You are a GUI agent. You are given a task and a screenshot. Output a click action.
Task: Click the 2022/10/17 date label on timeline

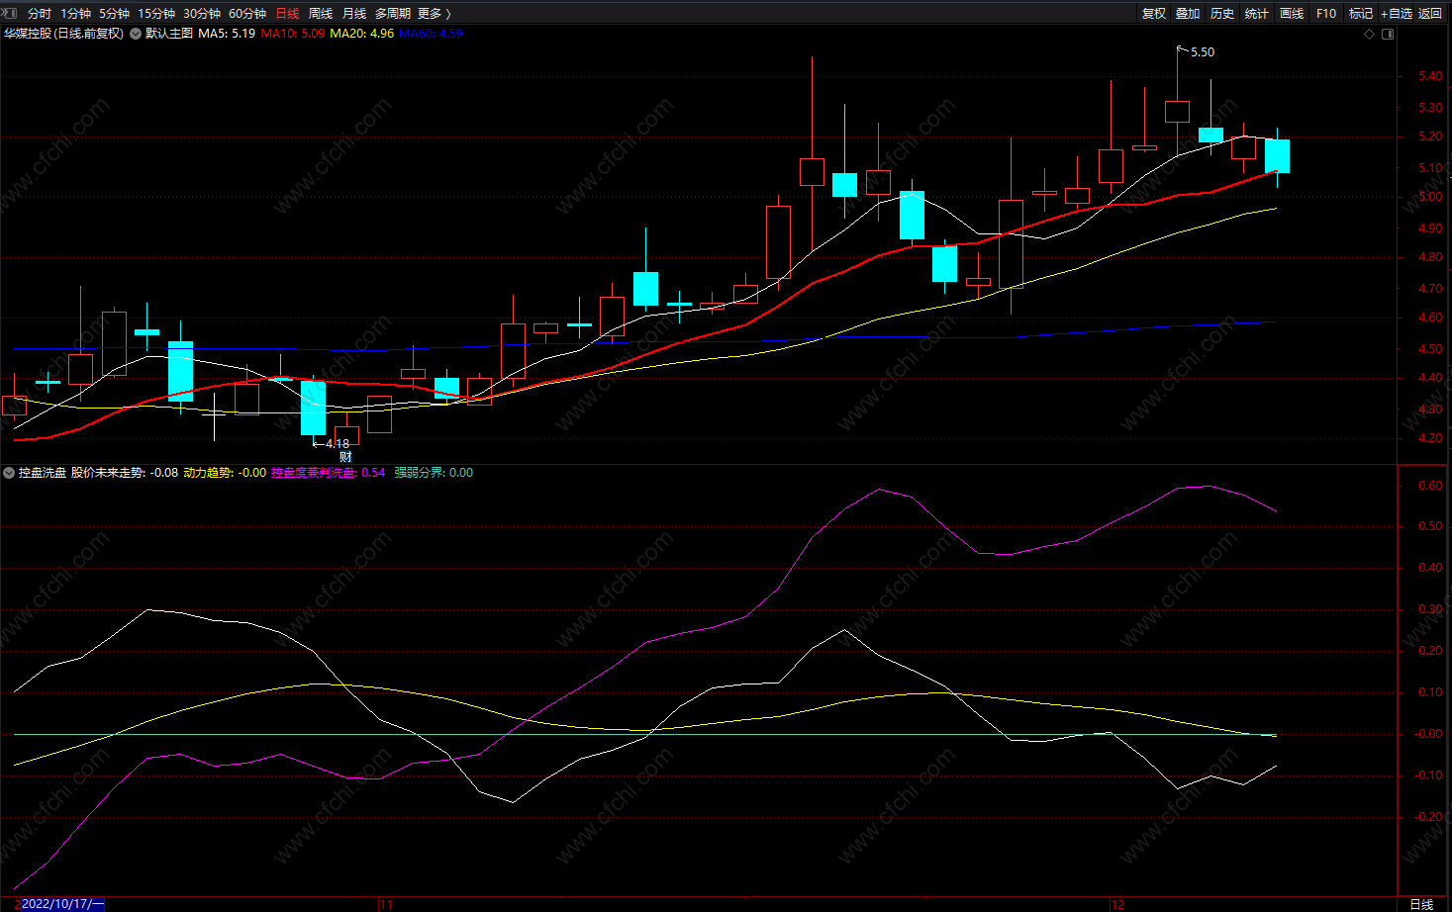(x=61, y=904)
